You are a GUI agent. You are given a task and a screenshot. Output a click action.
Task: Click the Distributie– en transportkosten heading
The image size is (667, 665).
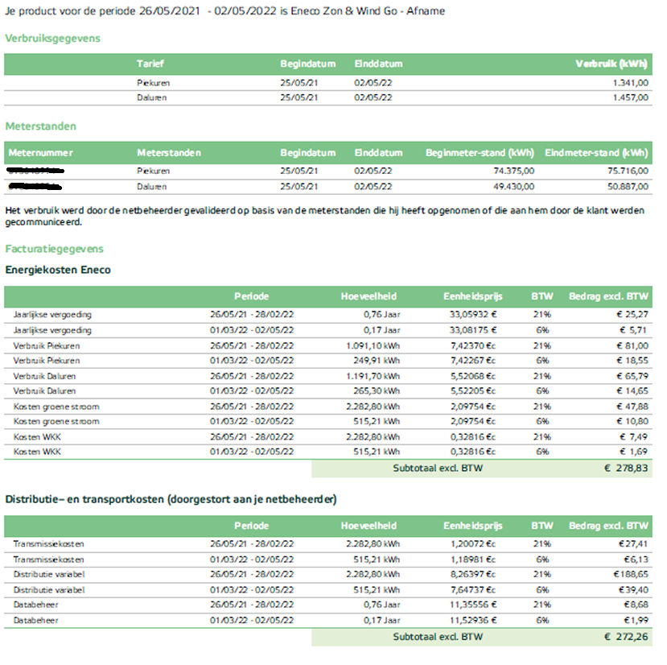[171, 500]
